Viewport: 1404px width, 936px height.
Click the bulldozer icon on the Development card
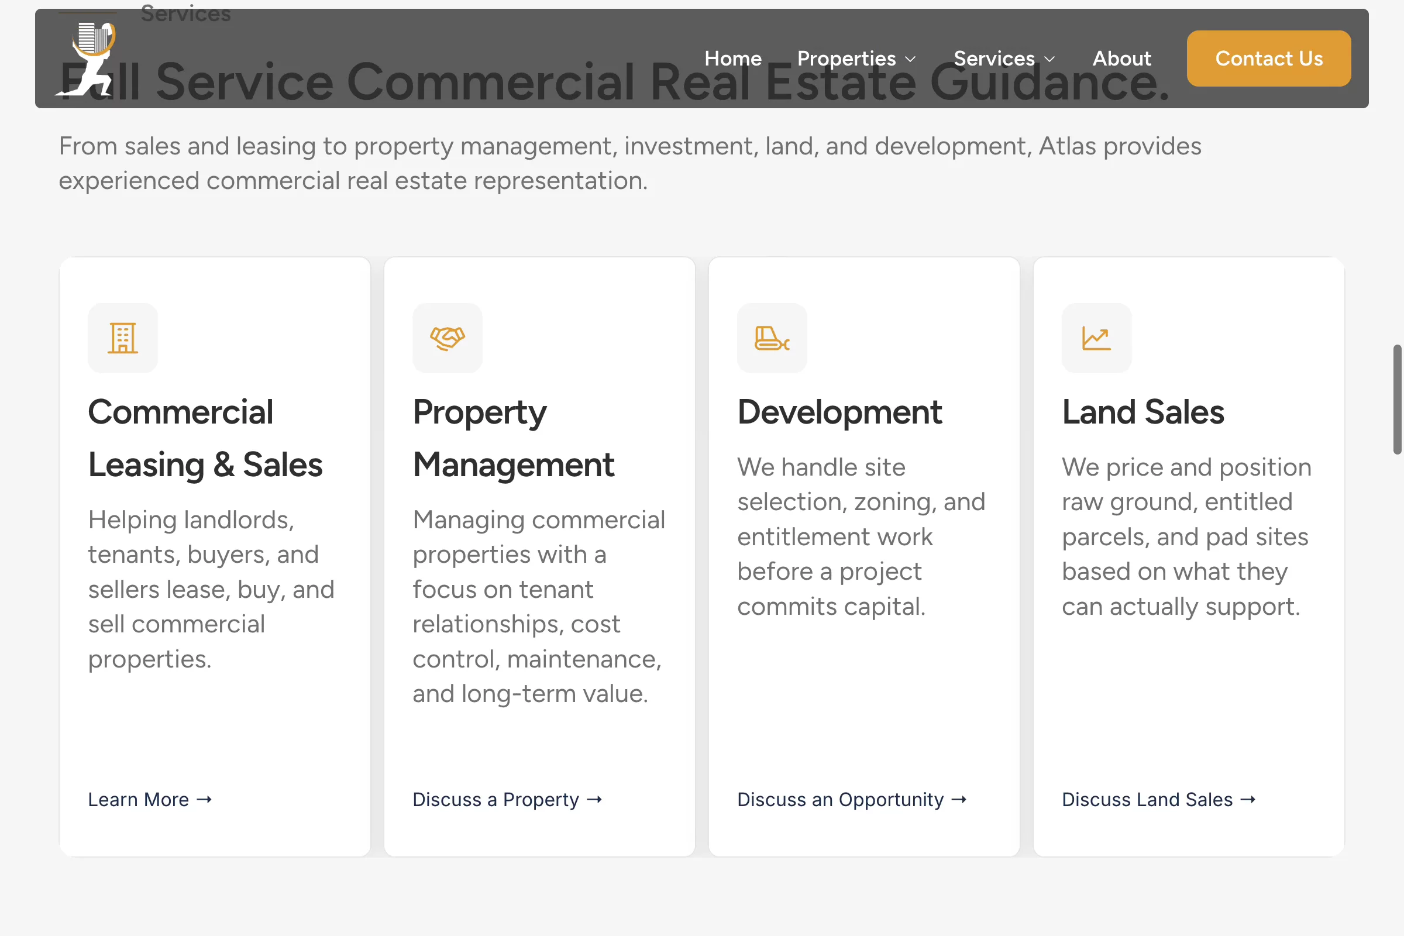(x=772, y=338)
